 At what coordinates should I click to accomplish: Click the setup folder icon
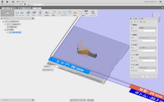(22, 13)
